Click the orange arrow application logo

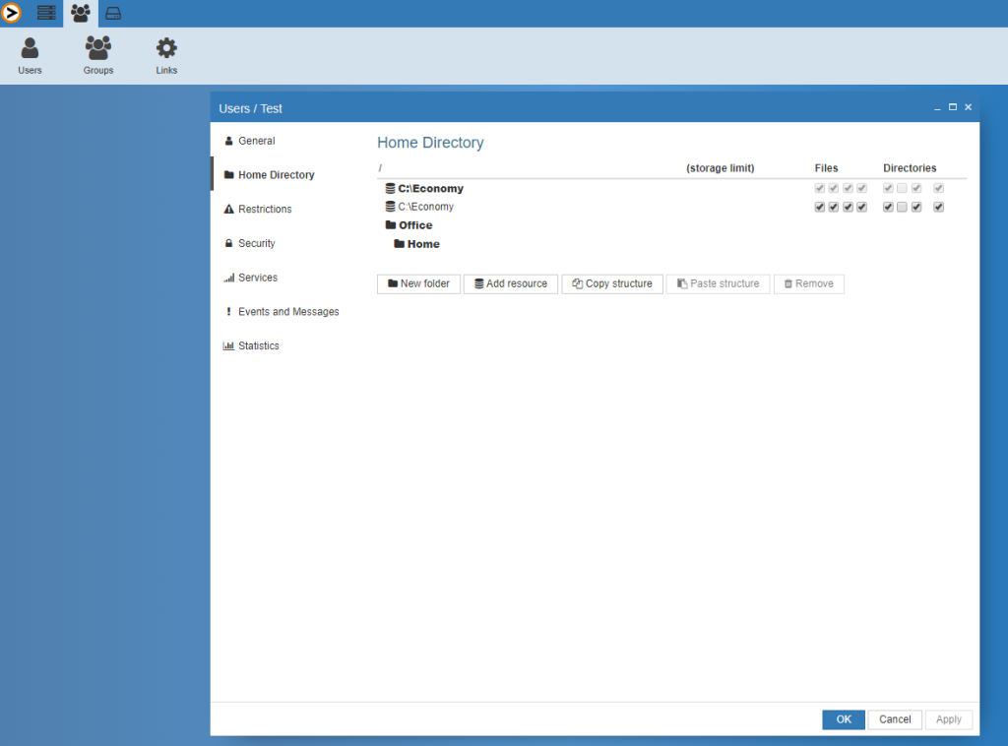tap(14, 13)
